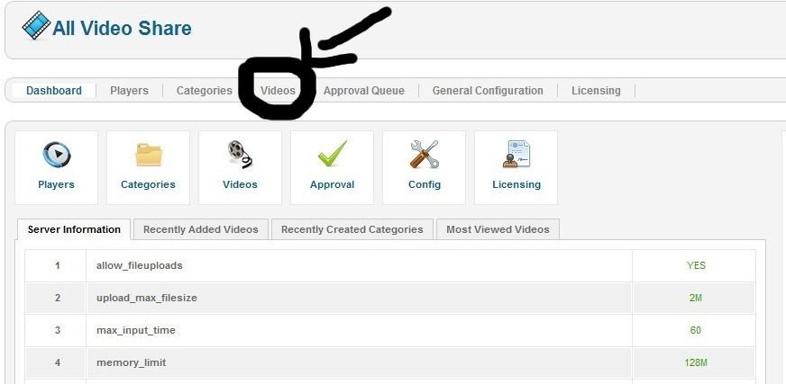
Task: Show the Most Viewed Videos tab
Action: pyautogui.click(x=498, y=229)
